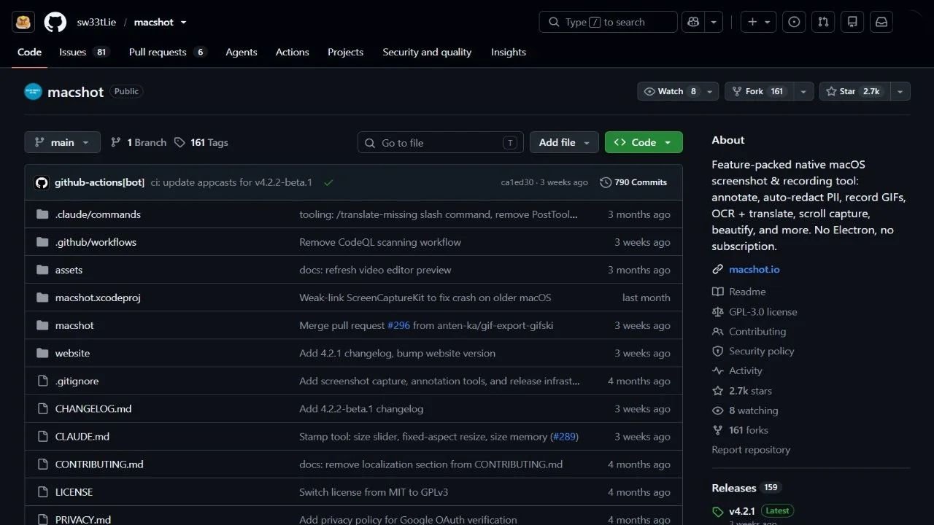Open commit "Switch license from MIT to GPLv3"
Screen dimensions: 934x525
coord(374,492)
